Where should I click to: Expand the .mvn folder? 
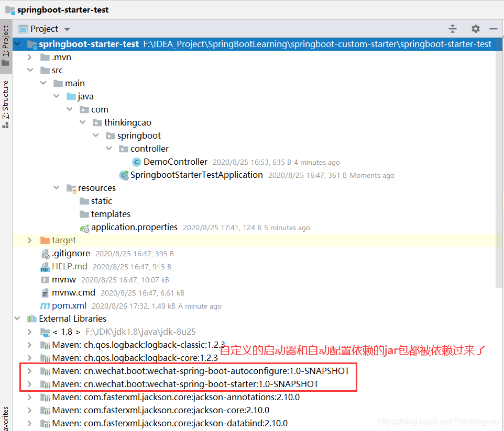[30, 57]
